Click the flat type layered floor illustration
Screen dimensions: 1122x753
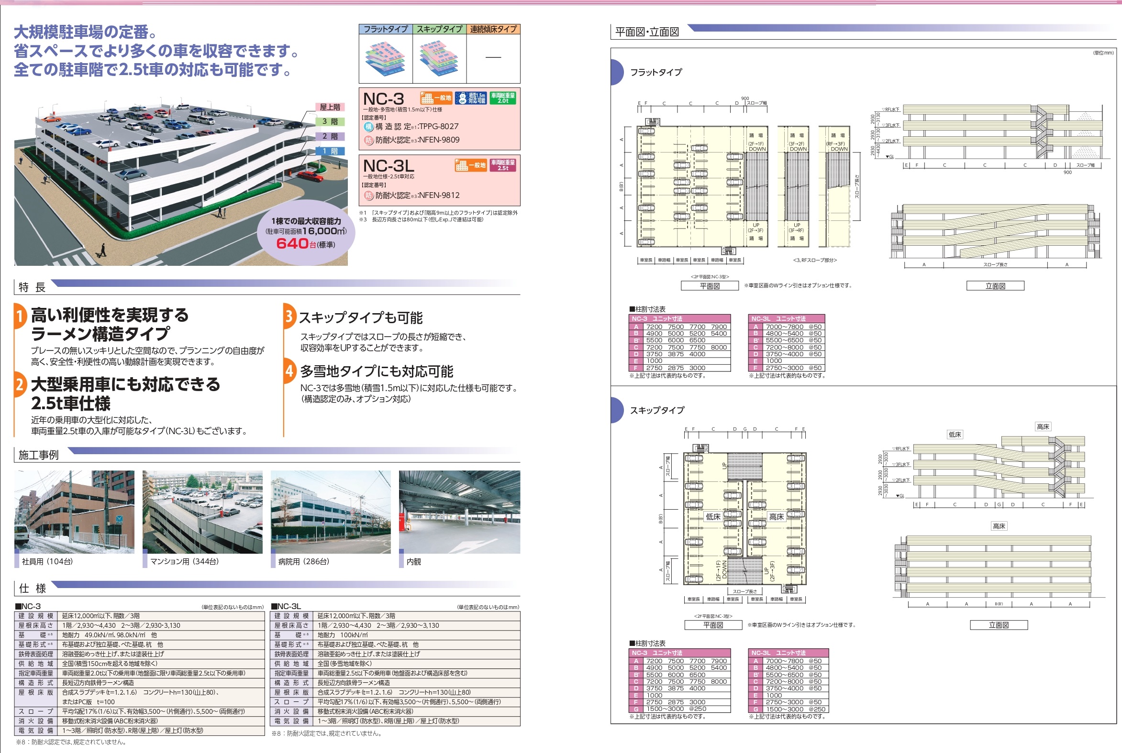click(385, 59)
